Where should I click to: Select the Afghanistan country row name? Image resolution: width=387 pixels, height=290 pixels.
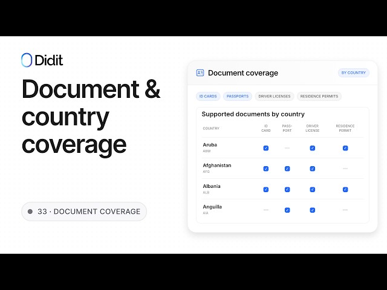[217, 166]
